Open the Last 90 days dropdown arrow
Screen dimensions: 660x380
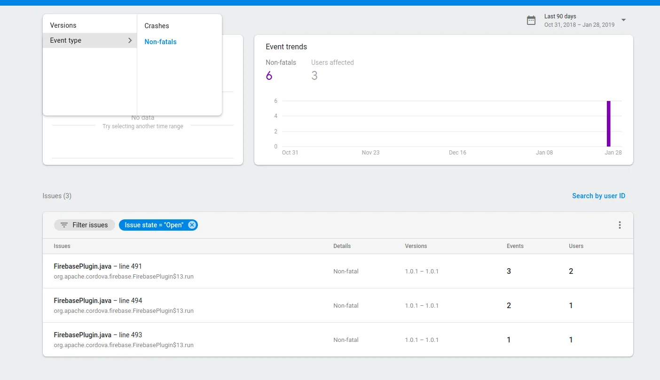[x=623, y=20]
